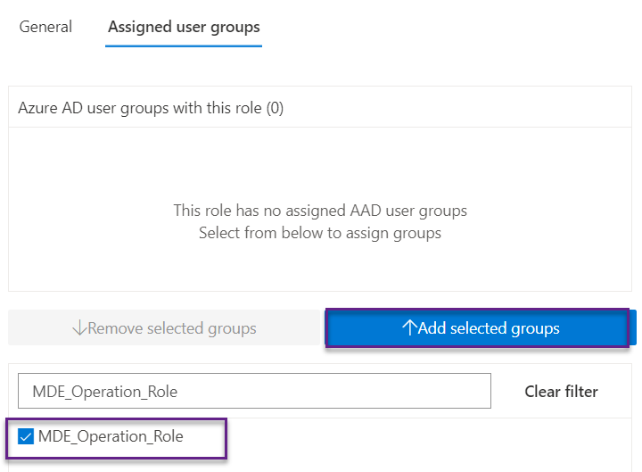Click the blue underline beneath Assigned user groups tab
642x472 pixels.
pos(184,46)
